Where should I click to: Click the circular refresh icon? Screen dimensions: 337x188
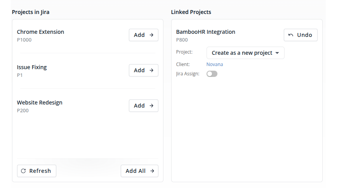click(23, 171)
